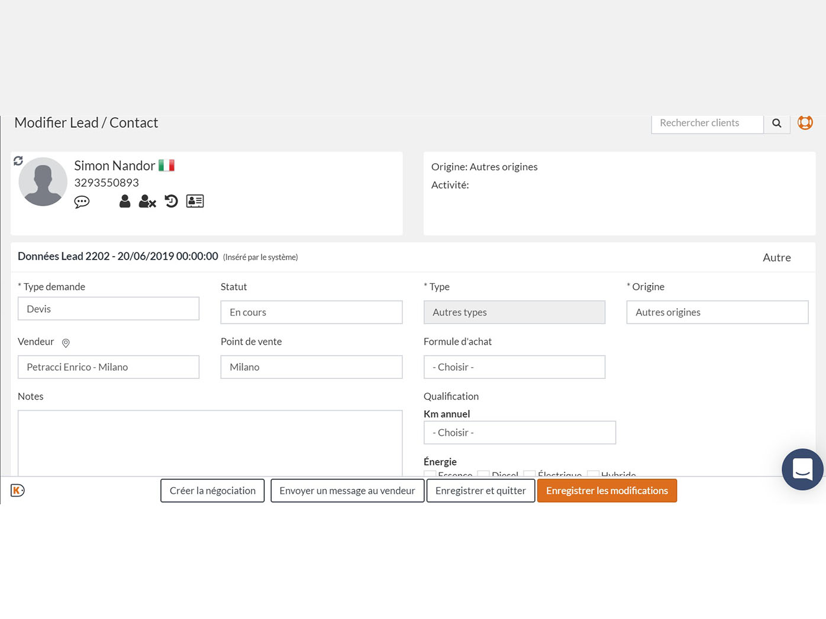
Task: Click the Autre label in the lead header
Action: [777, 258]
